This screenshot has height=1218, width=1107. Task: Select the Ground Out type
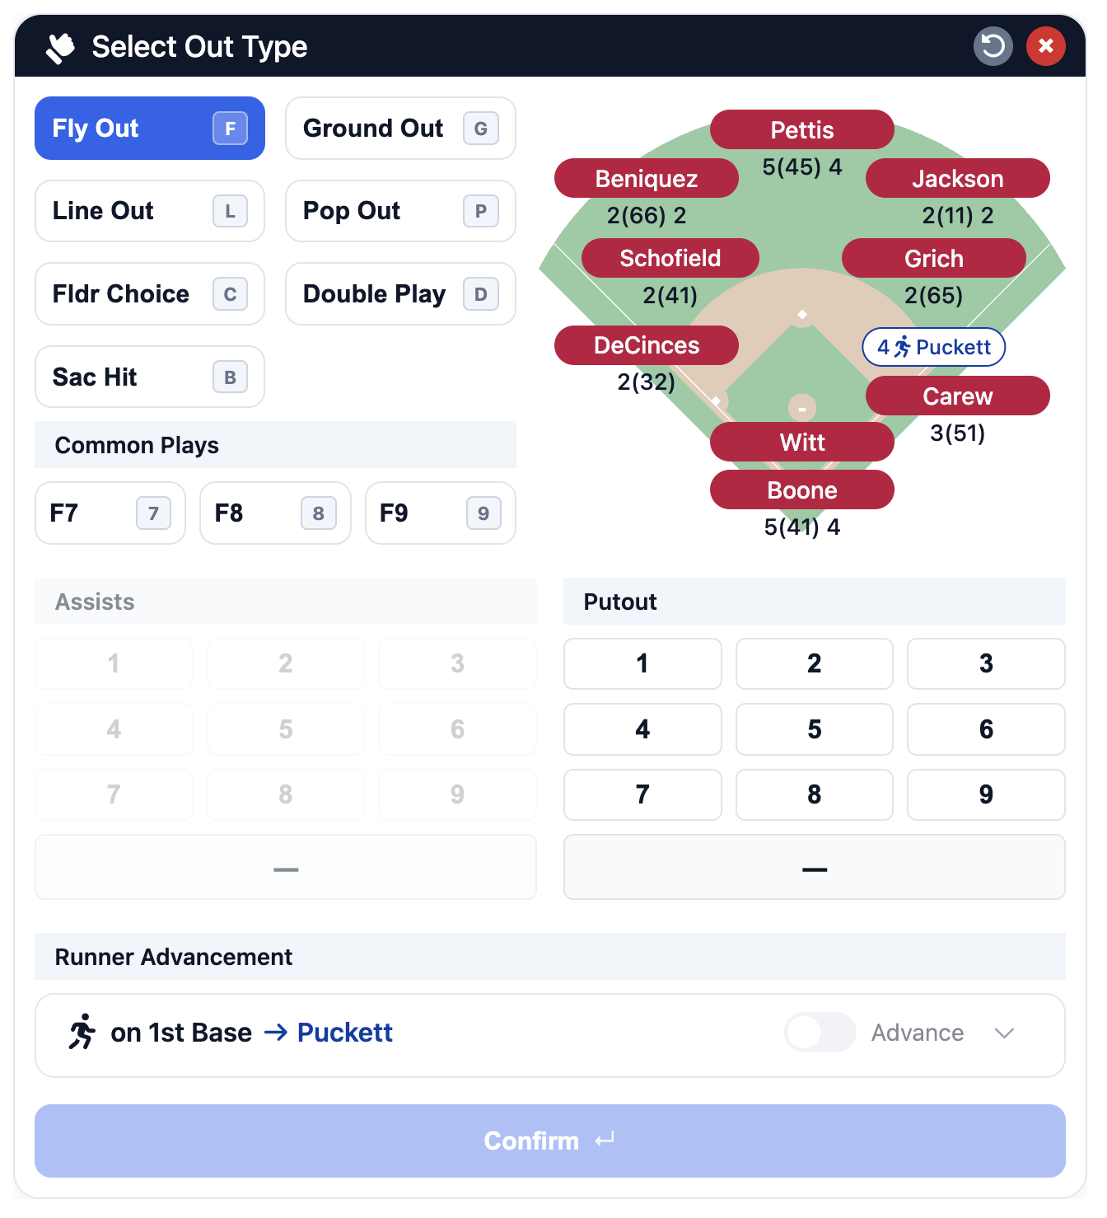[x=400, y=129]
